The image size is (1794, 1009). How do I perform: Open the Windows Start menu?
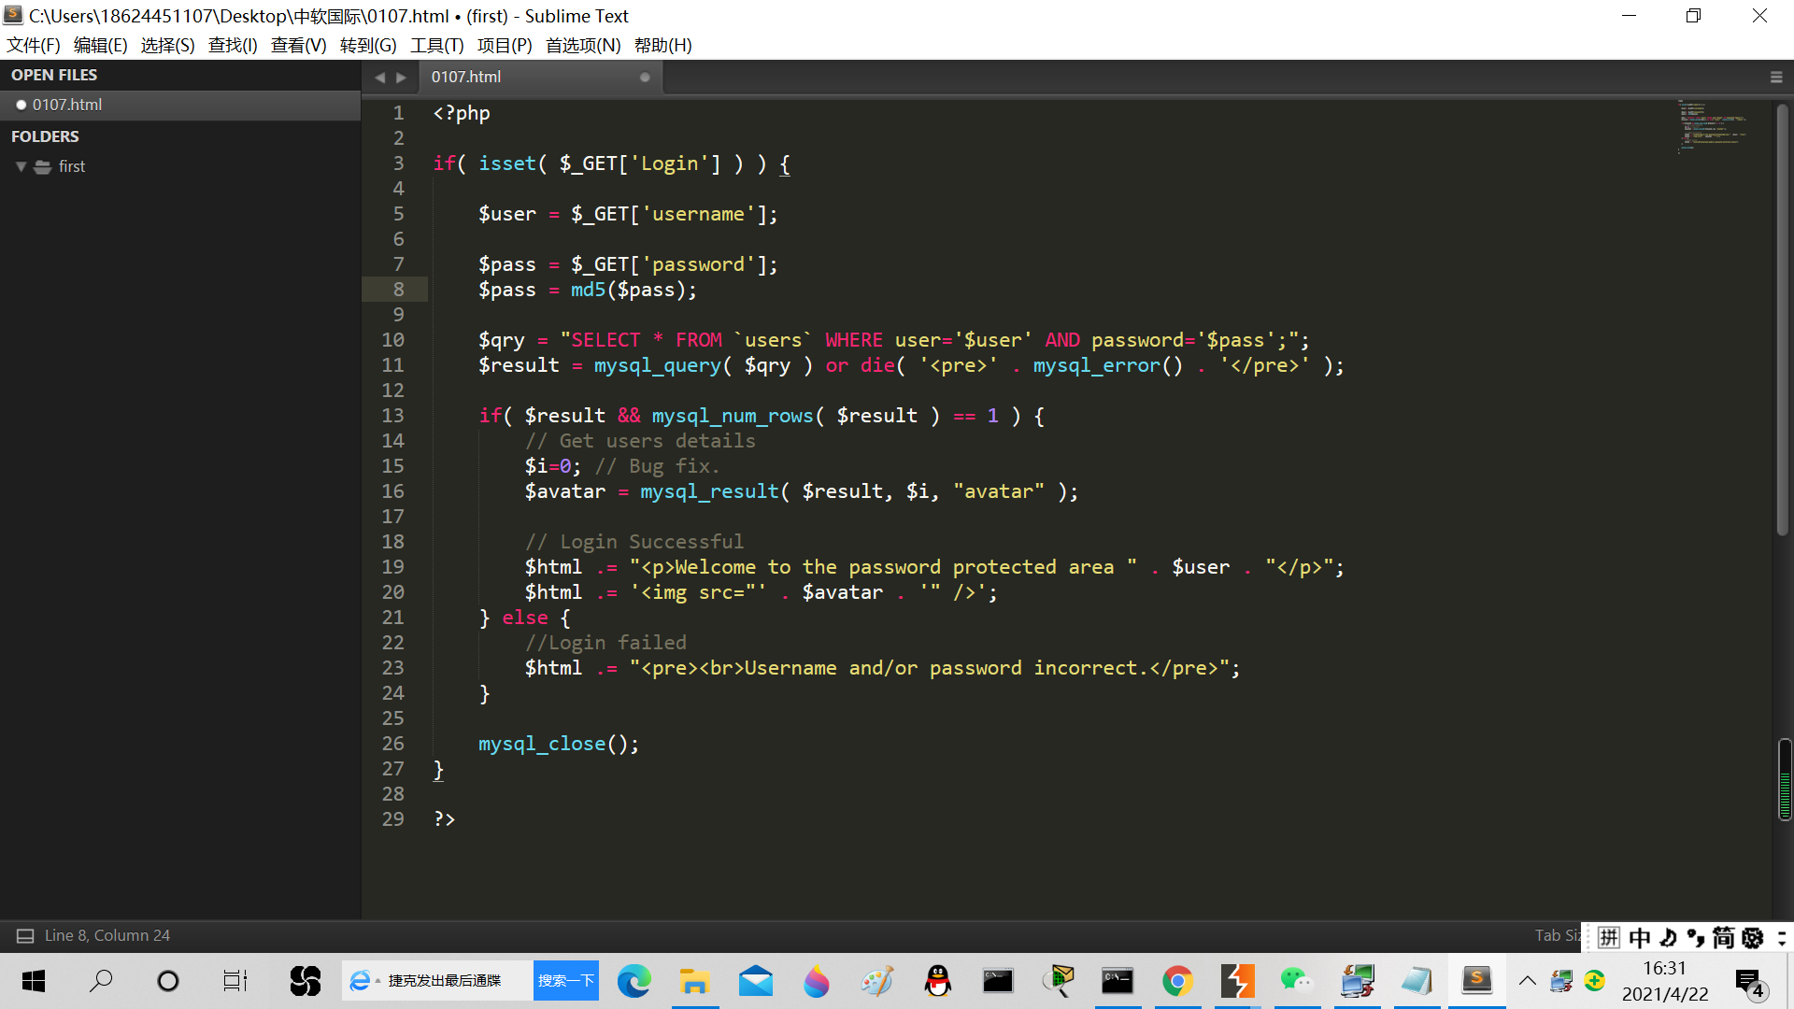click(x=34, y=981)
